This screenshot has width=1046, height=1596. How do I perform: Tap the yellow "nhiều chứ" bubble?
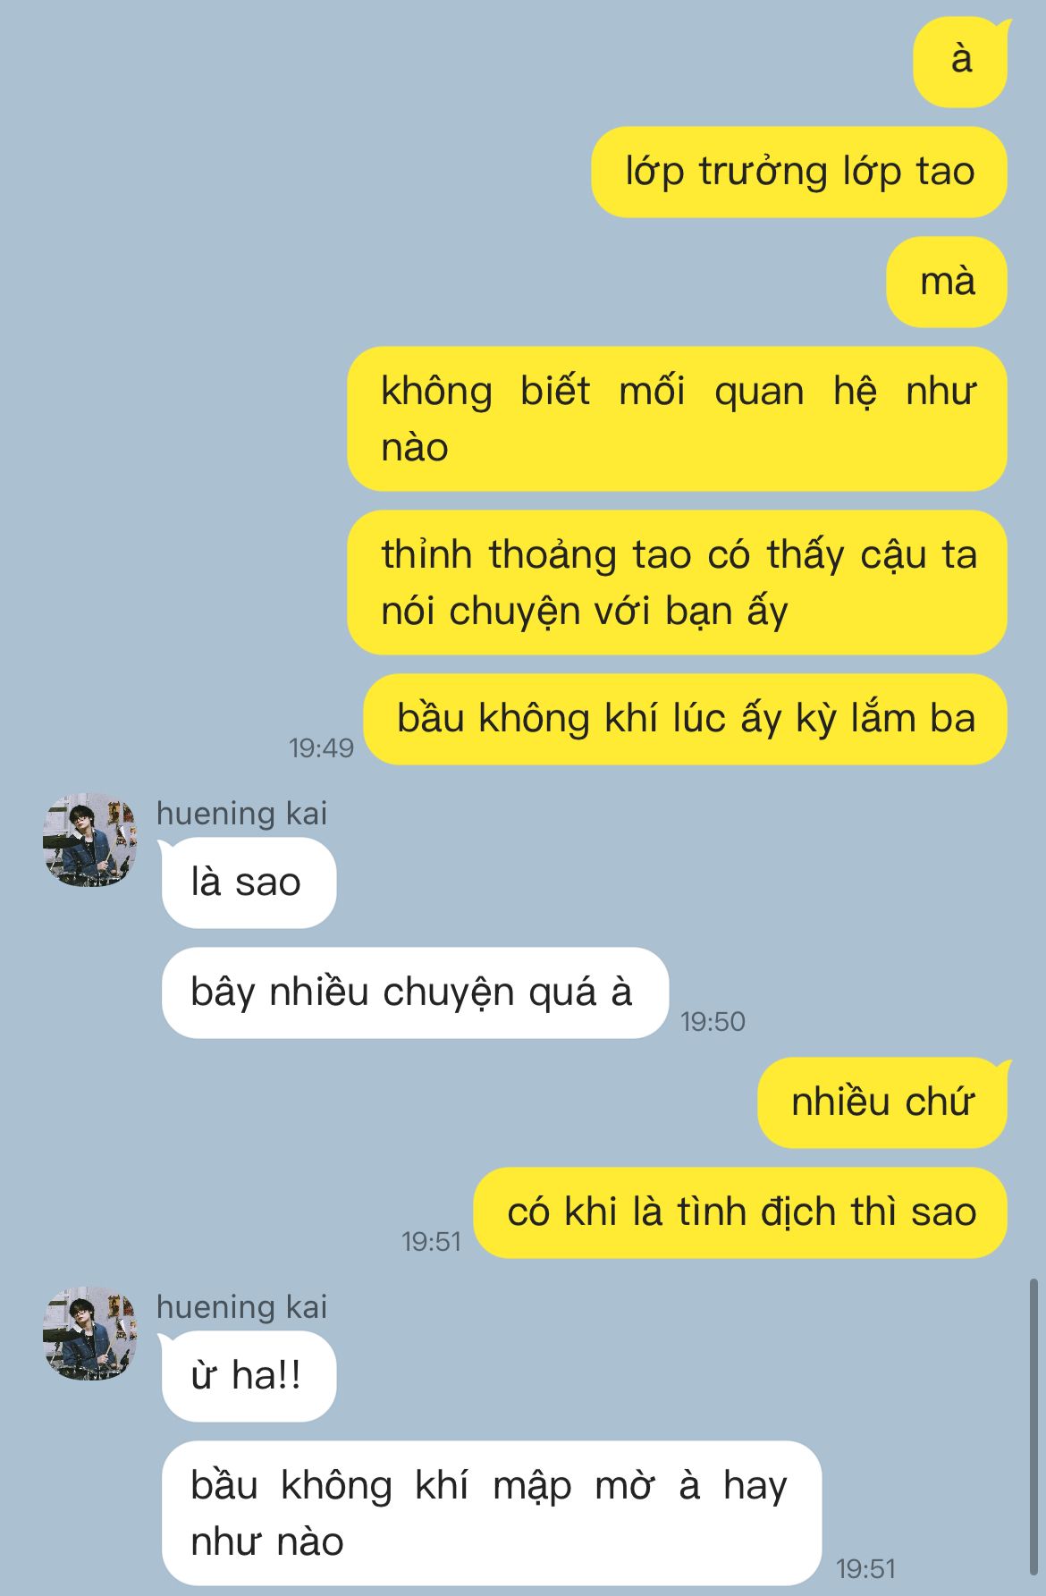point(882,1102)
